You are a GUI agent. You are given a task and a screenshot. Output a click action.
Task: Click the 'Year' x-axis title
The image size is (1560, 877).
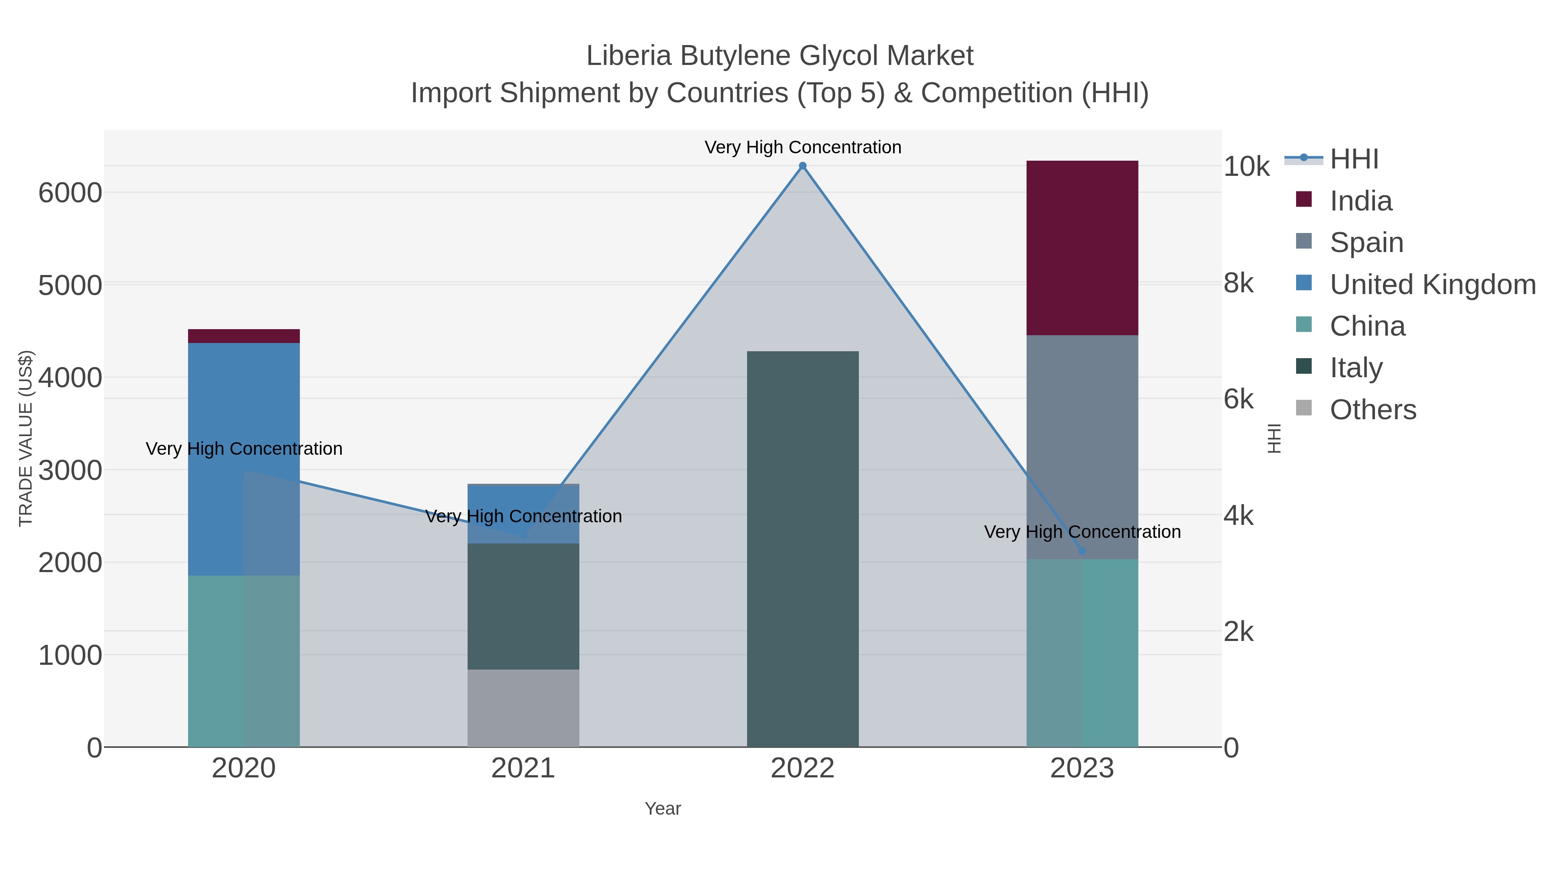663,809
